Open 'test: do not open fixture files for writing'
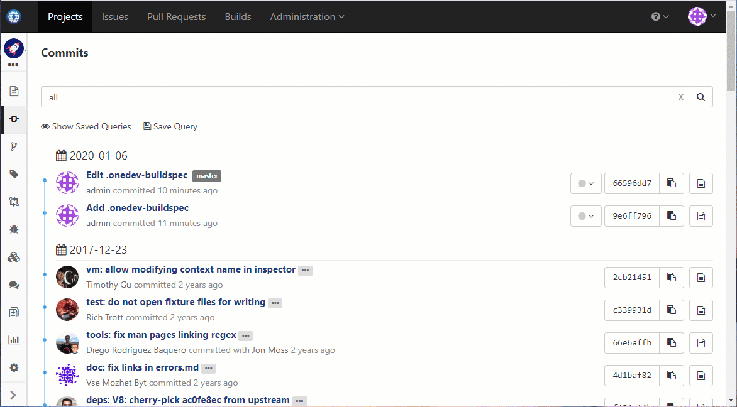Viewport: 737px width, 407px height. (x=176, y=302)
